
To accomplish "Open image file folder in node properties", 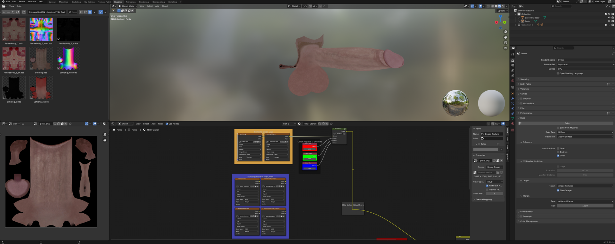I will (x=498, y=172).
